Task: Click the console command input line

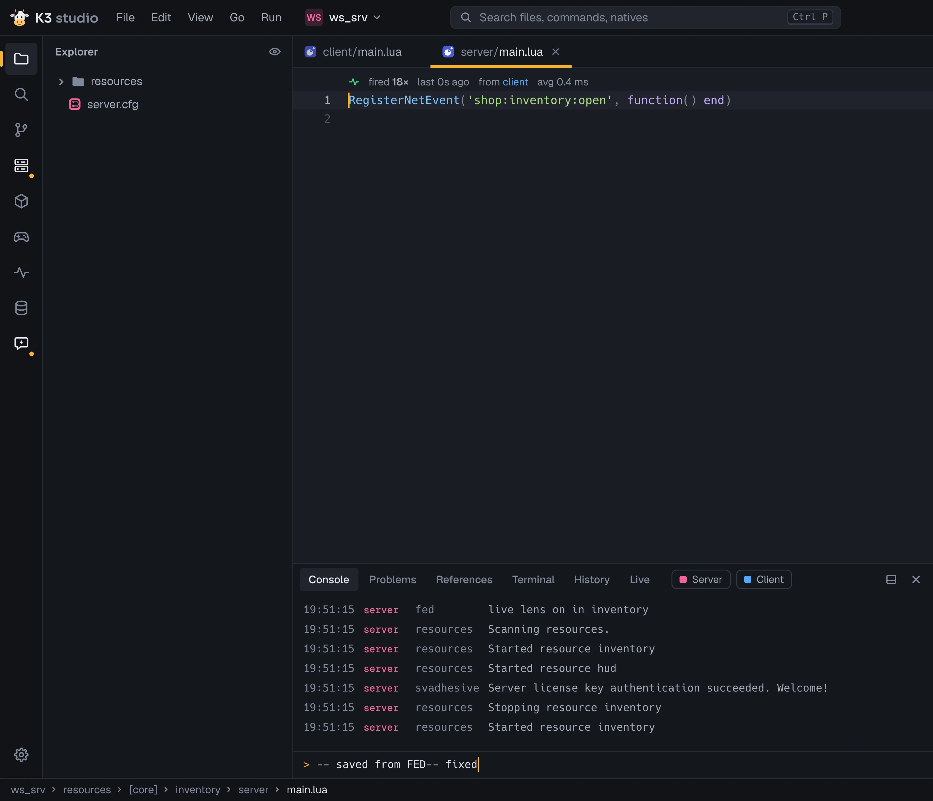Action: coord(613,765)
